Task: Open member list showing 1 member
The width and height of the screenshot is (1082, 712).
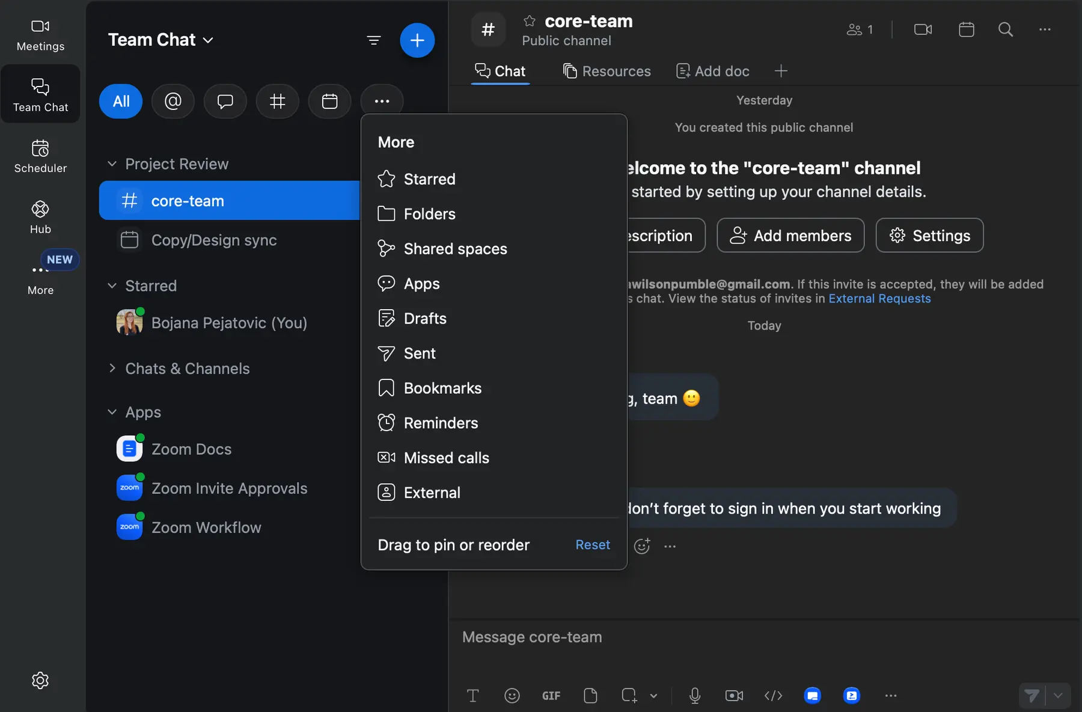Action: [x=860, y=29]
